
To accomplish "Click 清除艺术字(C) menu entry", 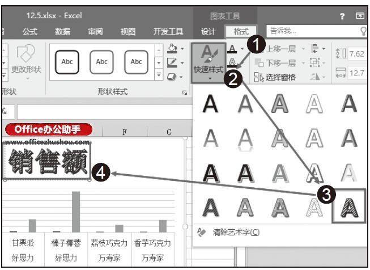I will tap(236, 233).
